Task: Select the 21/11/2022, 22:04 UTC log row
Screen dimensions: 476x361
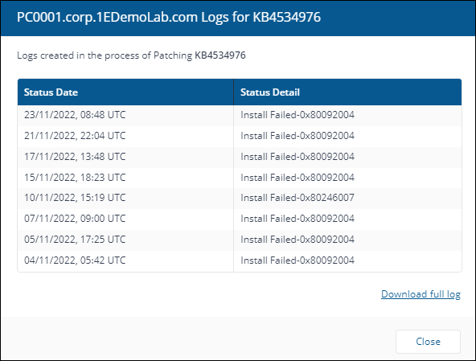Action: pos(240,136)
